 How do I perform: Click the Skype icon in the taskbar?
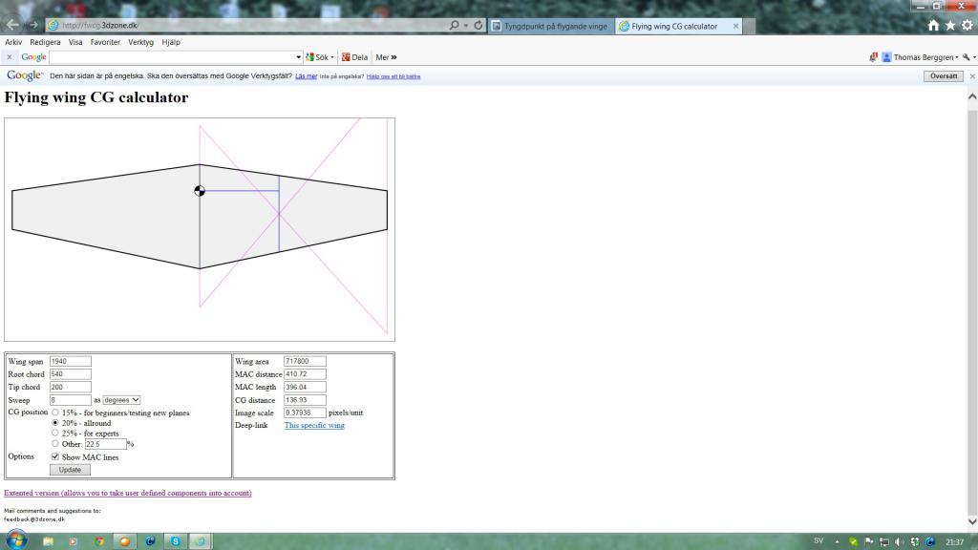tap(177, 541)
